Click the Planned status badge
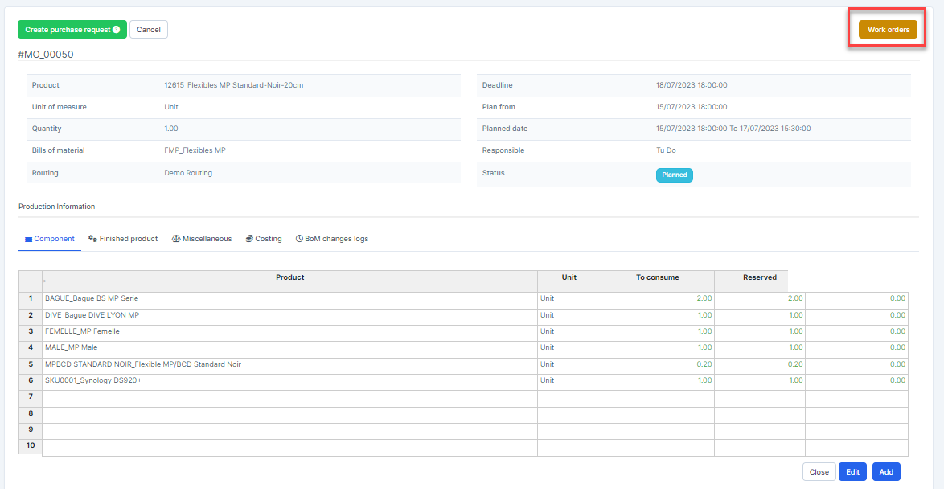Image resolution: width=944 pixels, height=489 pixels. pyautogui.click(x=674, y=175)
